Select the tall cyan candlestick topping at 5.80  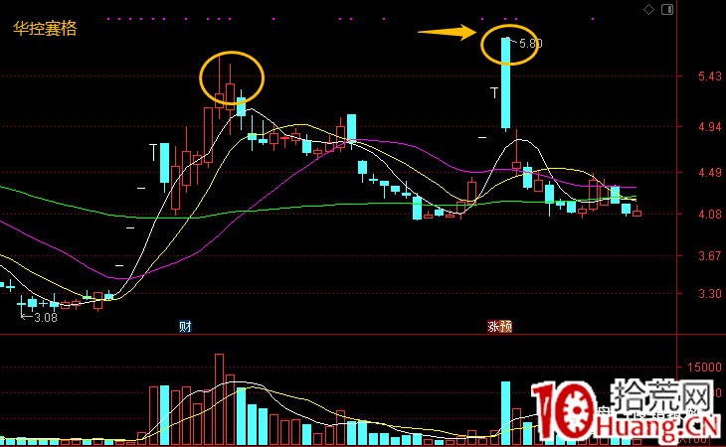click(x=505, y=83)
